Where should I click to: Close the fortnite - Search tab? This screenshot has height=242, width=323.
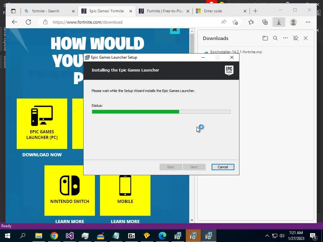coord(73,11)
